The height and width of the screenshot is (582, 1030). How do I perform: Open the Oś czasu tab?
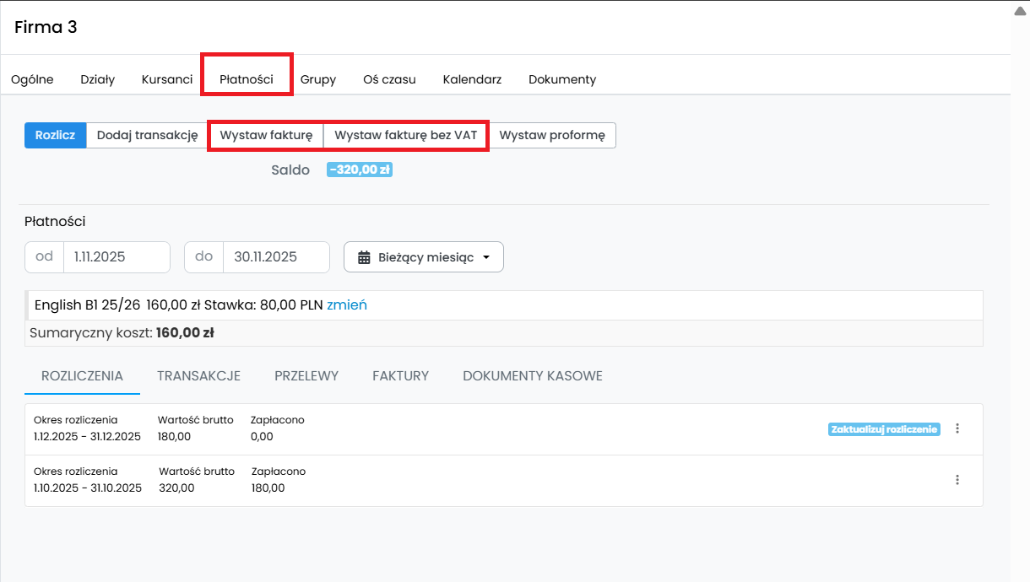coord(389,79)
